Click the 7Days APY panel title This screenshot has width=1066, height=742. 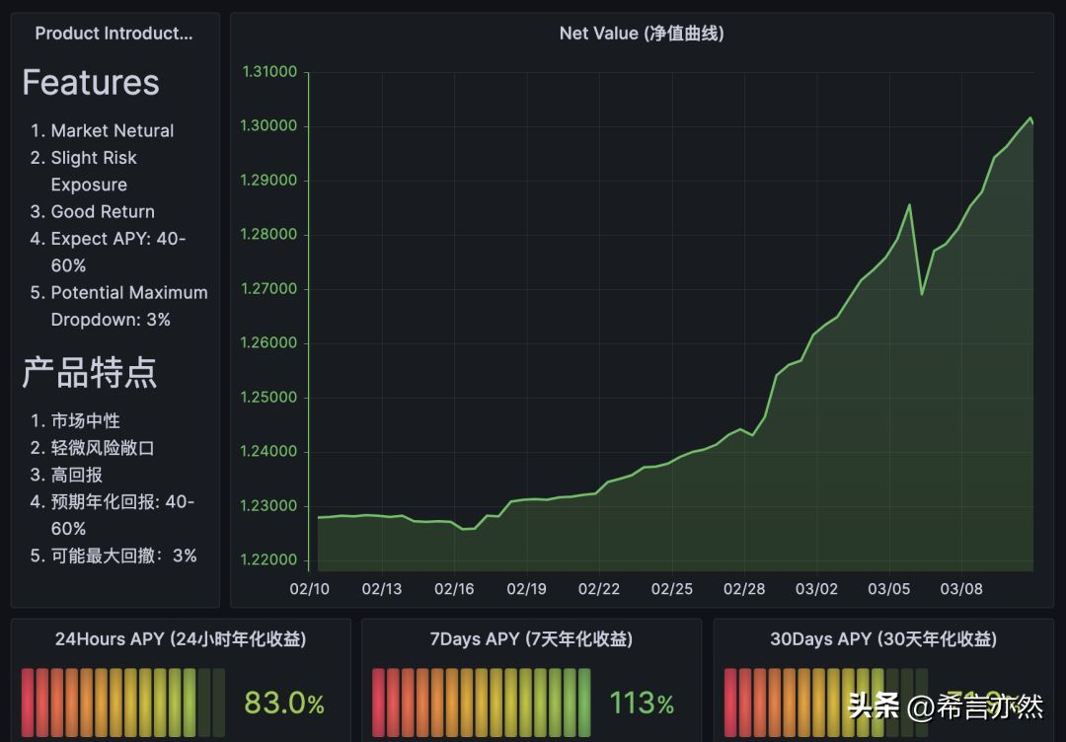[x=531, y=639]
